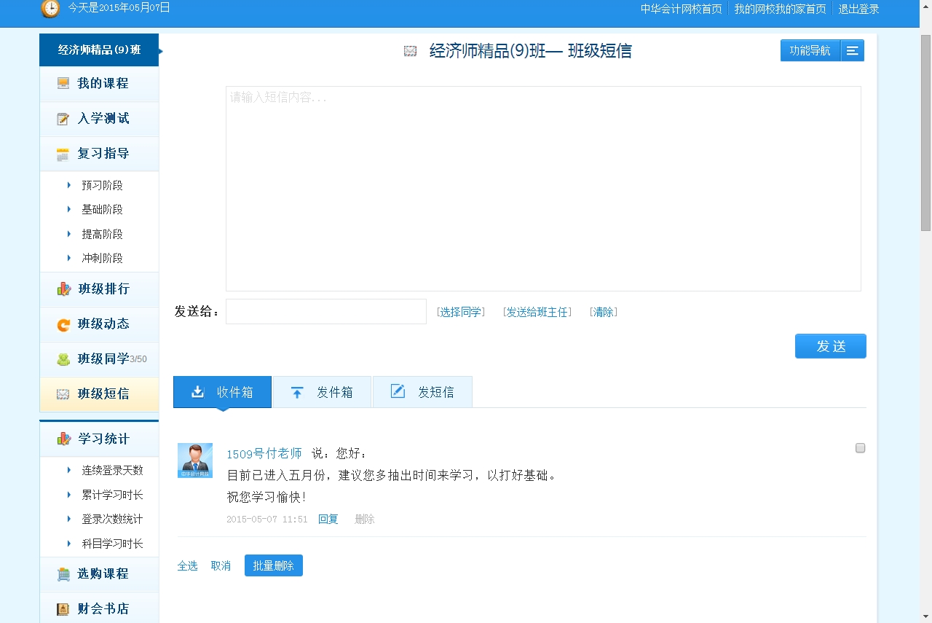Image resolution: width=932 pixels, height=623 pixels.
Task: Switch to the 发件箱 tab
Action: [322, 392]
